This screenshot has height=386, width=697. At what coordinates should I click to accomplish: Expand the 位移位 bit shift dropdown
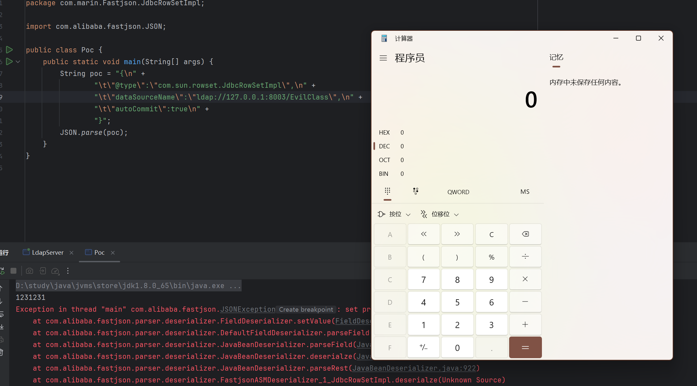pyautogui.click(x=440, y=214)
